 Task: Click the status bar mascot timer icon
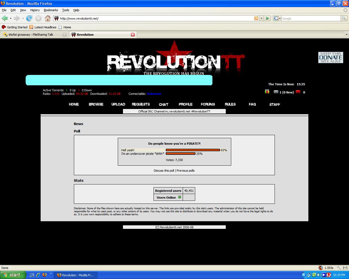(321, 268)
